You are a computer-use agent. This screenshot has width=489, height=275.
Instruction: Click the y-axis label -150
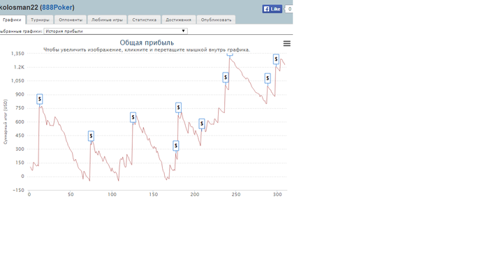18,190
